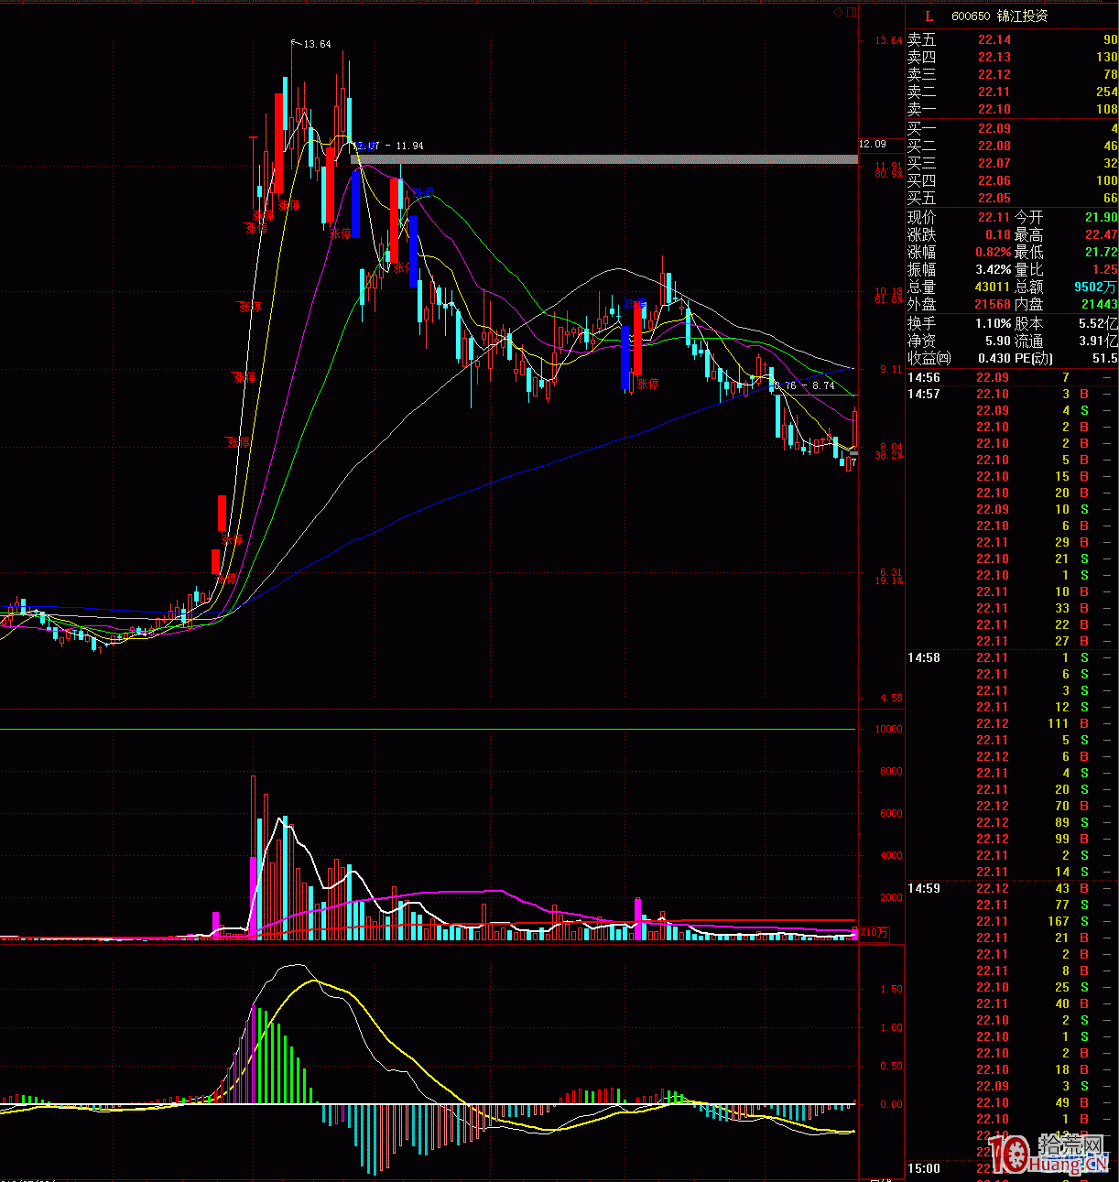
Task: Click the PE(动) value 51.5
Action: 1104,358
